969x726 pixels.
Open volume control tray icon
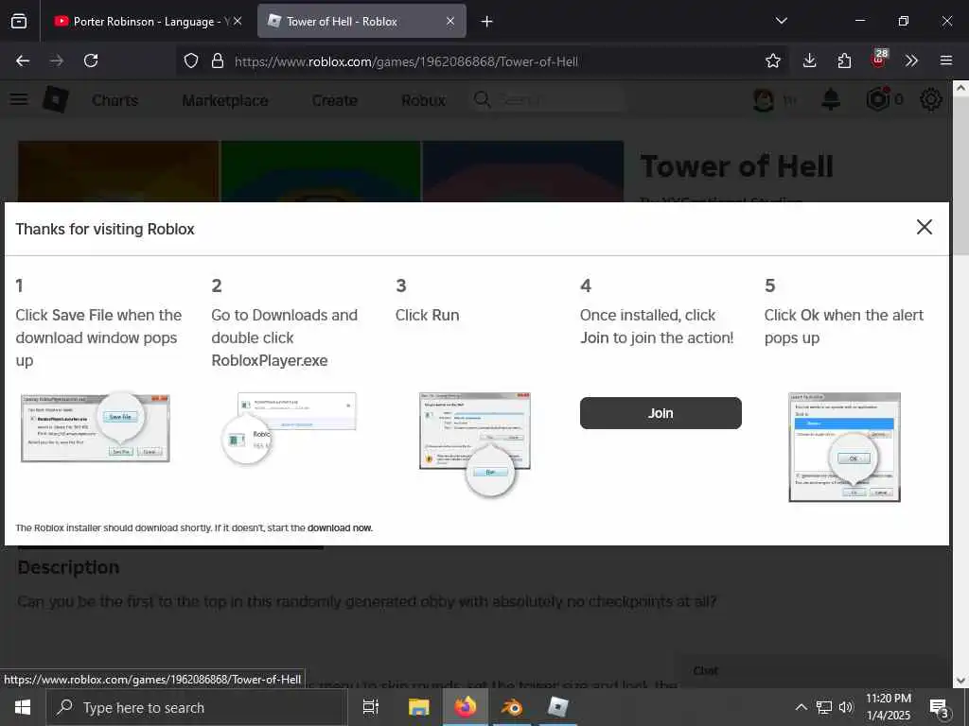tap(845, 707)
